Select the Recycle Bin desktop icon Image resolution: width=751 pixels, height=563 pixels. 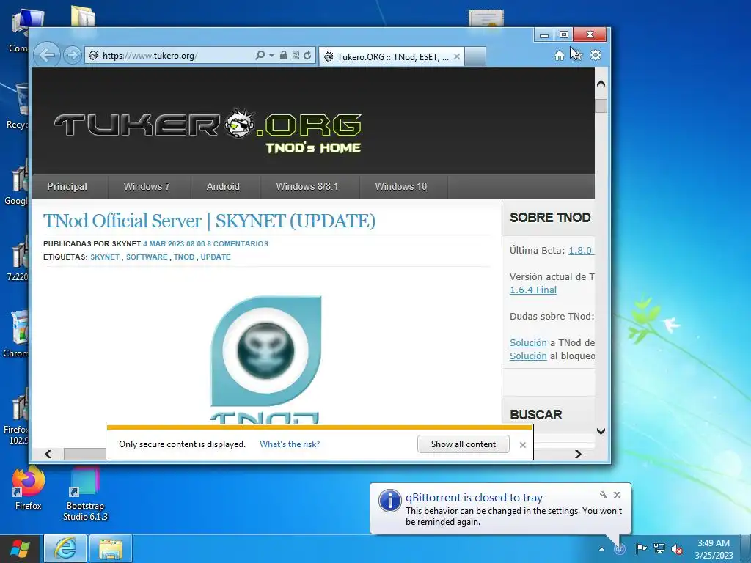pyautogui.click(x=18, y=107)
